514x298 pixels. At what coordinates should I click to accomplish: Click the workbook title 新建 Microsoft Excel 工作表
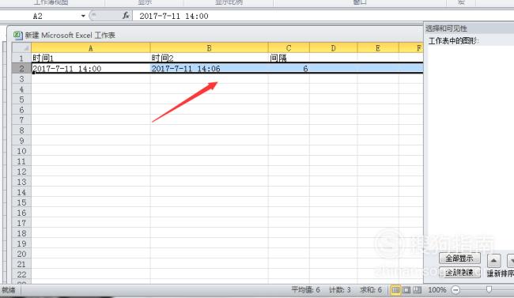point(70,35)
